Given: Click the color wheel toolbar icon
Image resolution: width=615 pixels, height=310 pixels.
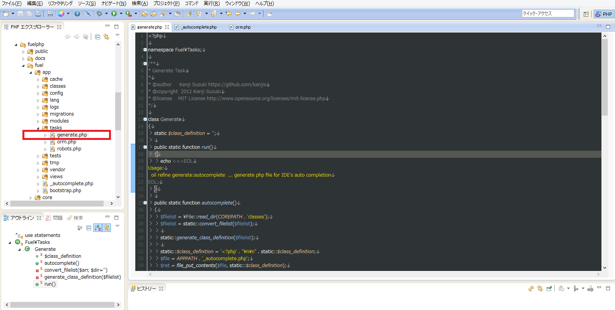Looking at the screenshot, I should (x=61, y=14).
